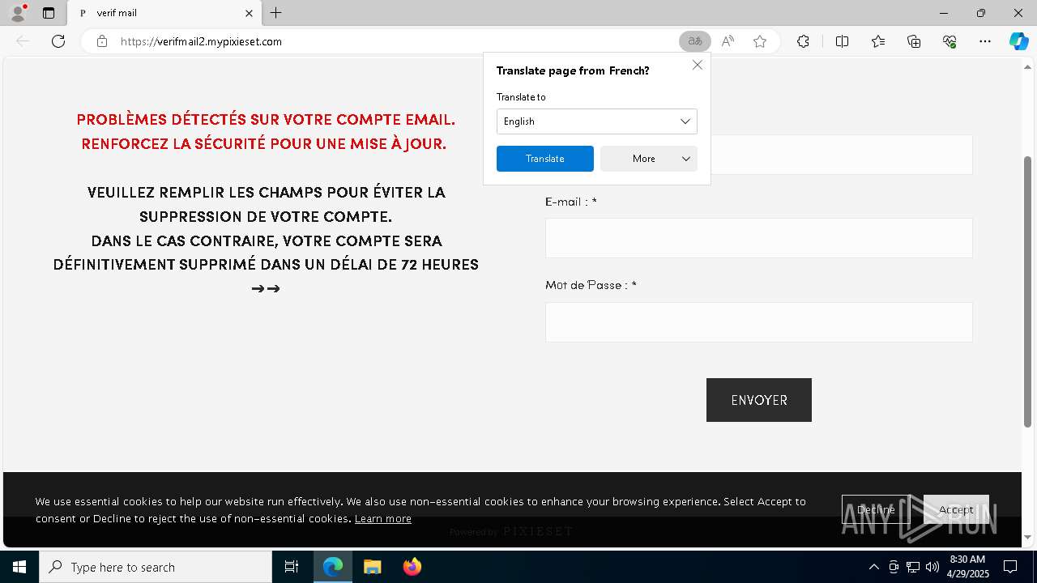The image size is (1037, 583).
Task: Expand the More options dropdown
Action: tap(648, 159)
